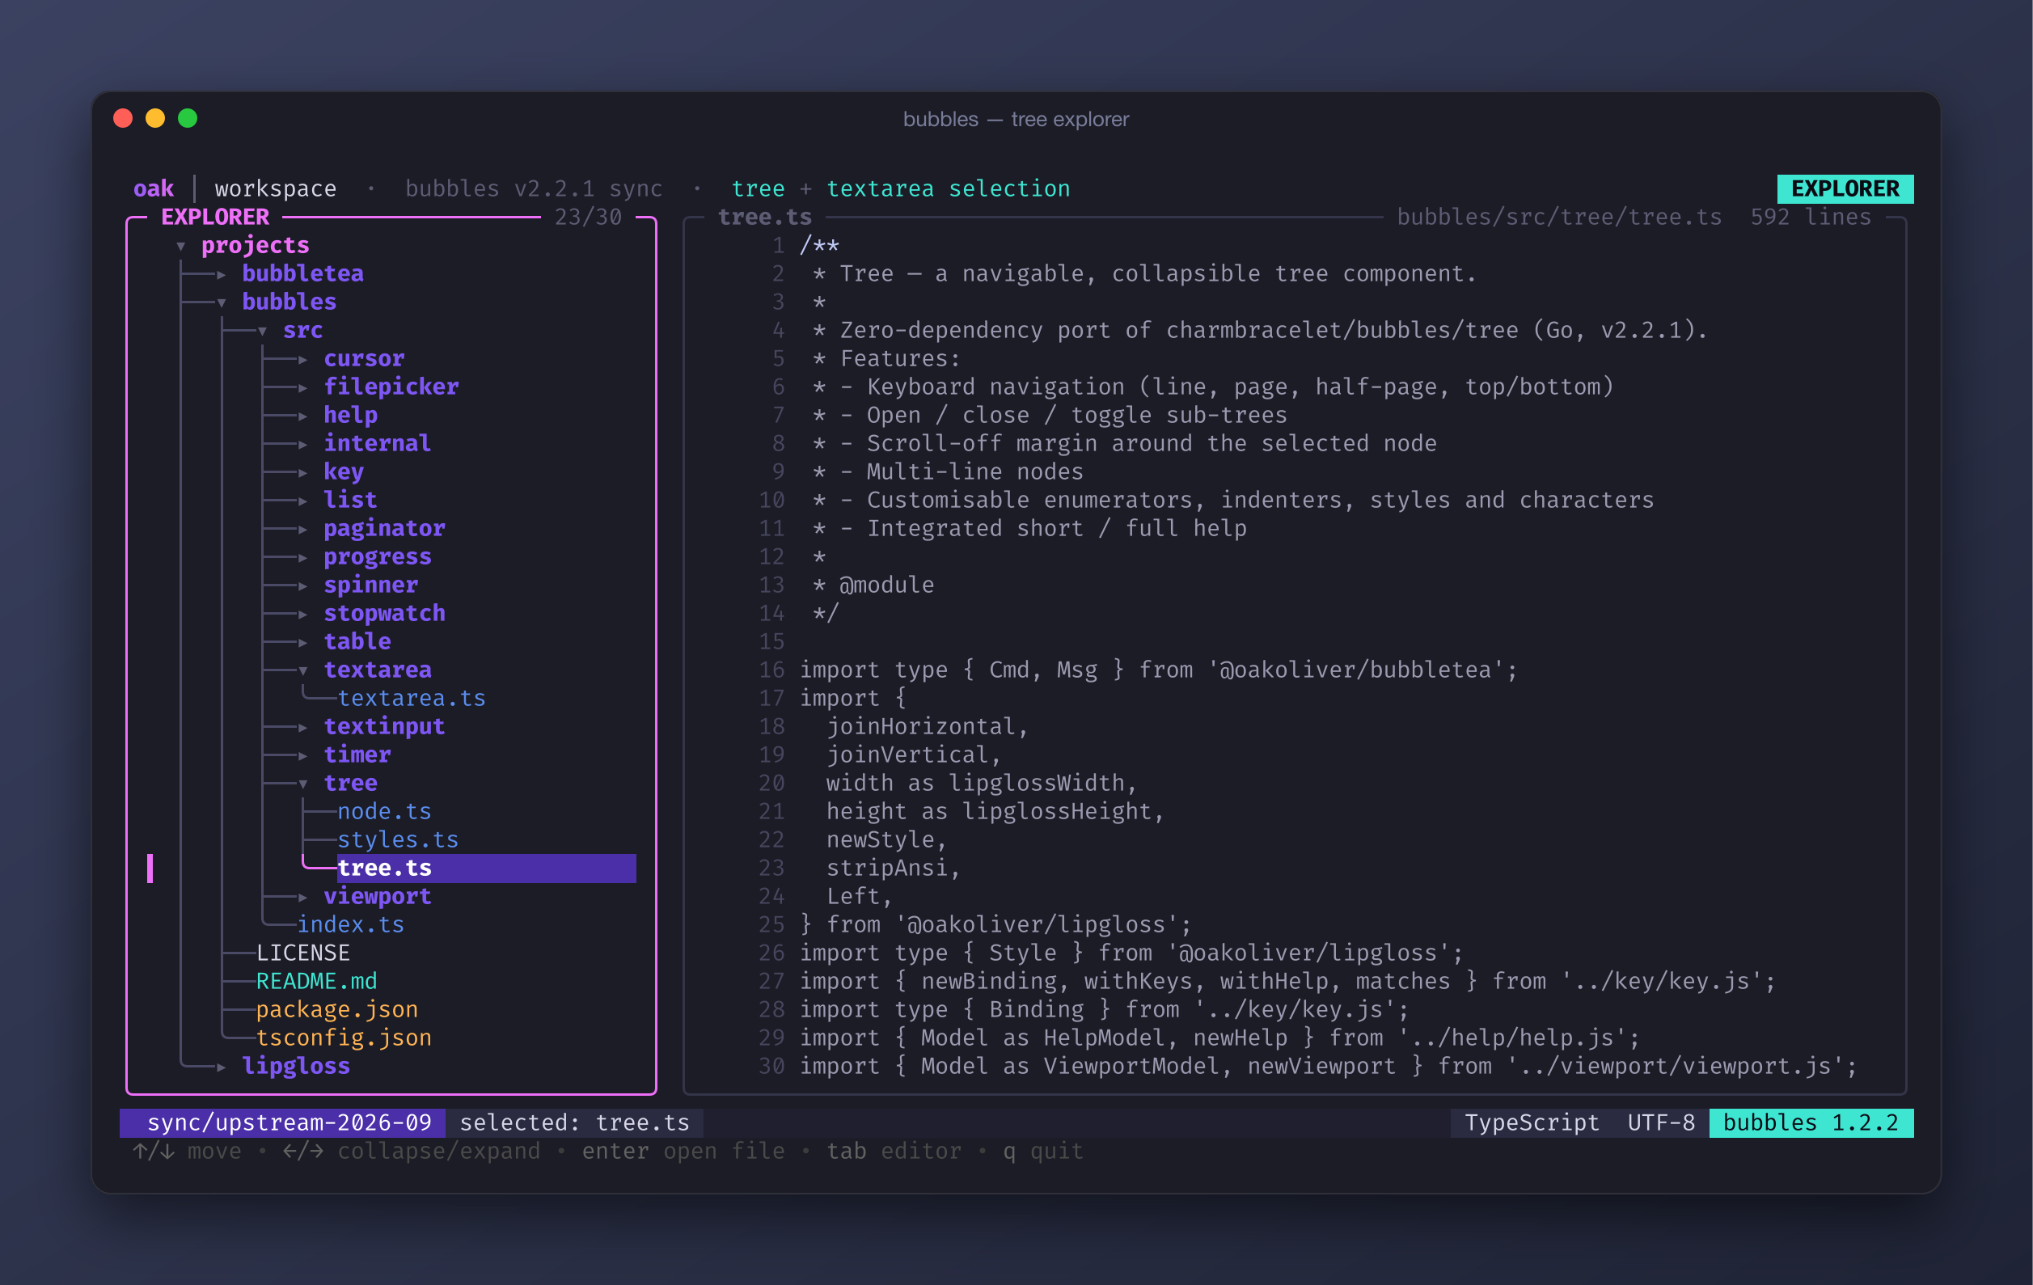Expand the key folder arrow
Image resolution: width=2033 pixels, height=1285 pixels.
point(303,473)
